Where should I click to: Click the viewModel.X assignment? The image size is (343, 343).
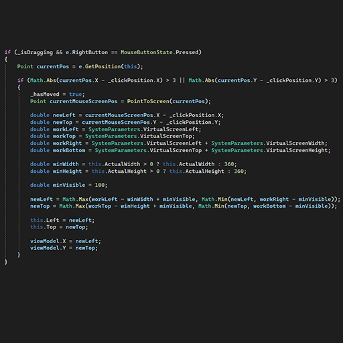coord(66,241)
